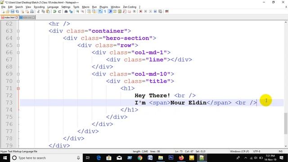Open the Encoding menu
The width and height of the screenshot is (288, 162).
click(39, 7)
